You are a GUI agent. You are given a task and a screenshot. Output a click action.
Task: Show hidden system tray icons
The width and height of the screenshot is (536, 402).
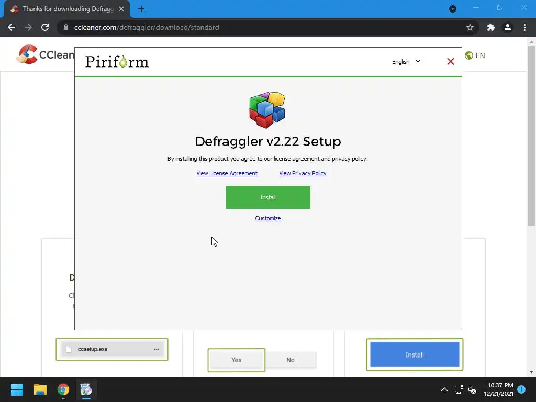coord(444,389)
